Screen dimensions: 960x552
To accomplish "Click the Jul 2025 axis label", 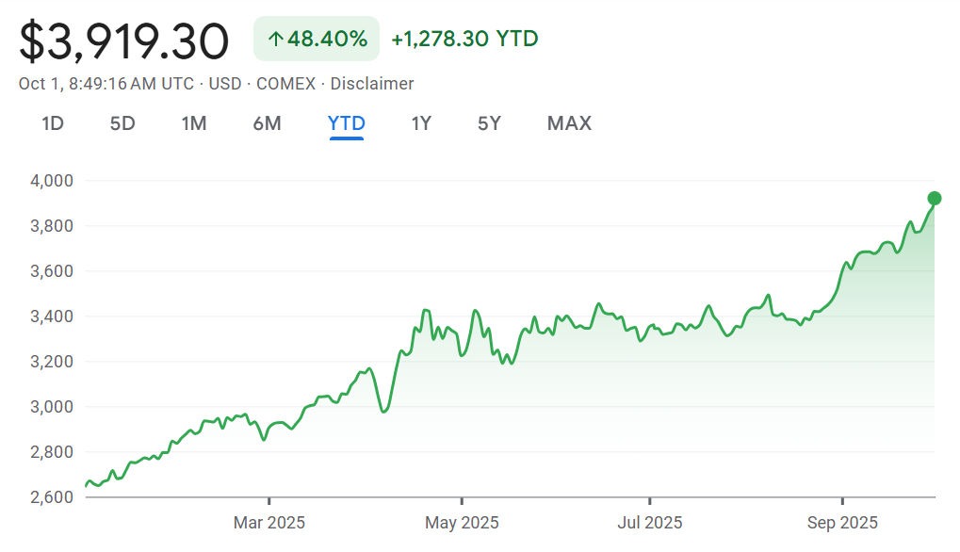I will point(649,522).
